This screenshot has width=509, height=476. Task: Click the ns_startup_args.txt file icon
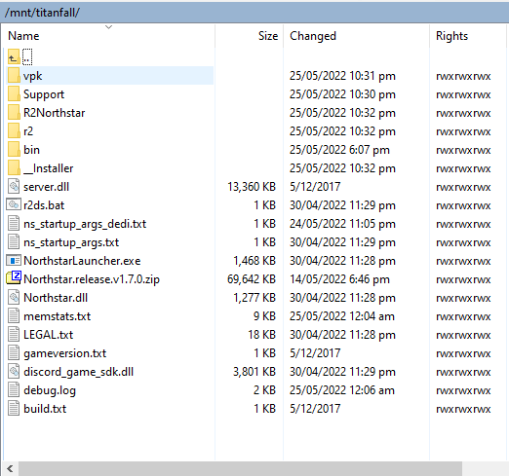14,242
